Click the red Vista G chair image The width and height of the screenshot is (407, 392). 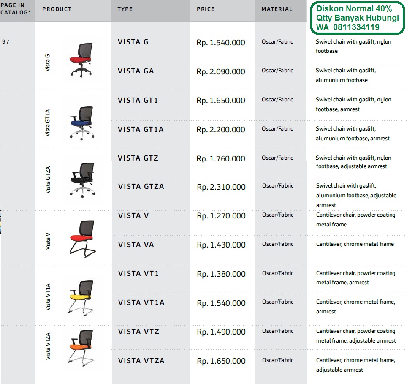pos(81,60)
